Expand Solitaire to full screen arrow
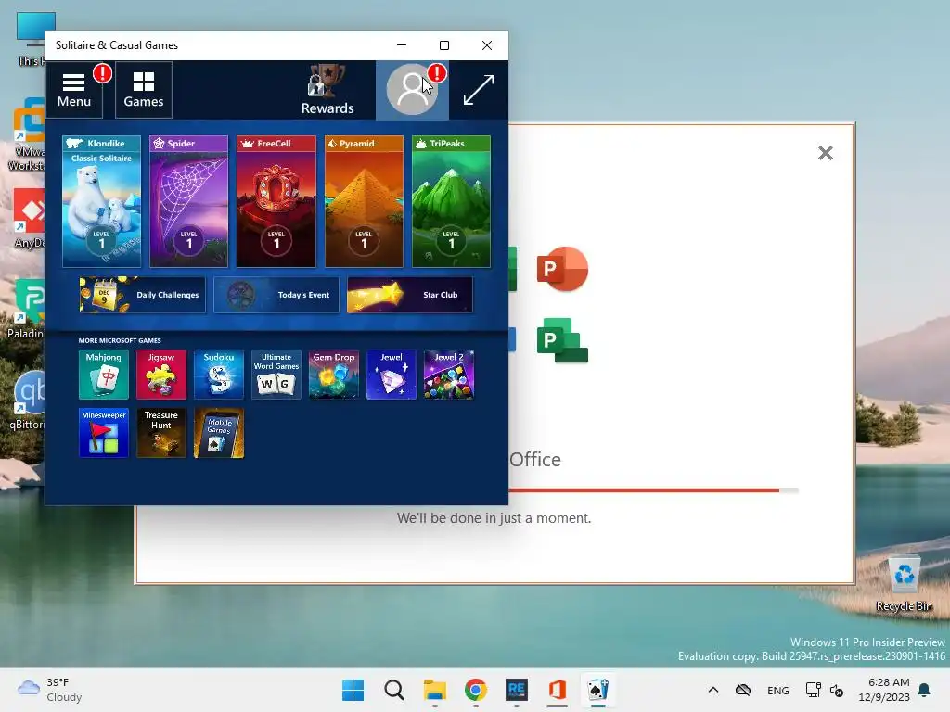950x712 pixels. [478, 90]
